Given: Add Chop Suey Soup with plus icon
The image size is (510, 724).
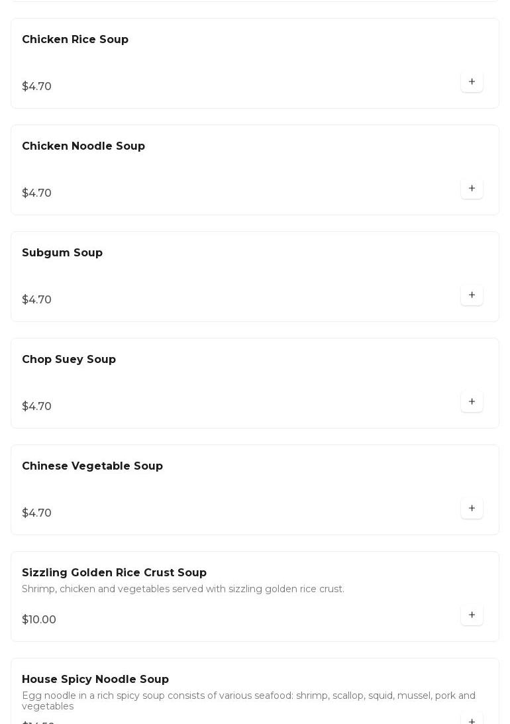Looking at the screenshot, I should pos(472,402).
